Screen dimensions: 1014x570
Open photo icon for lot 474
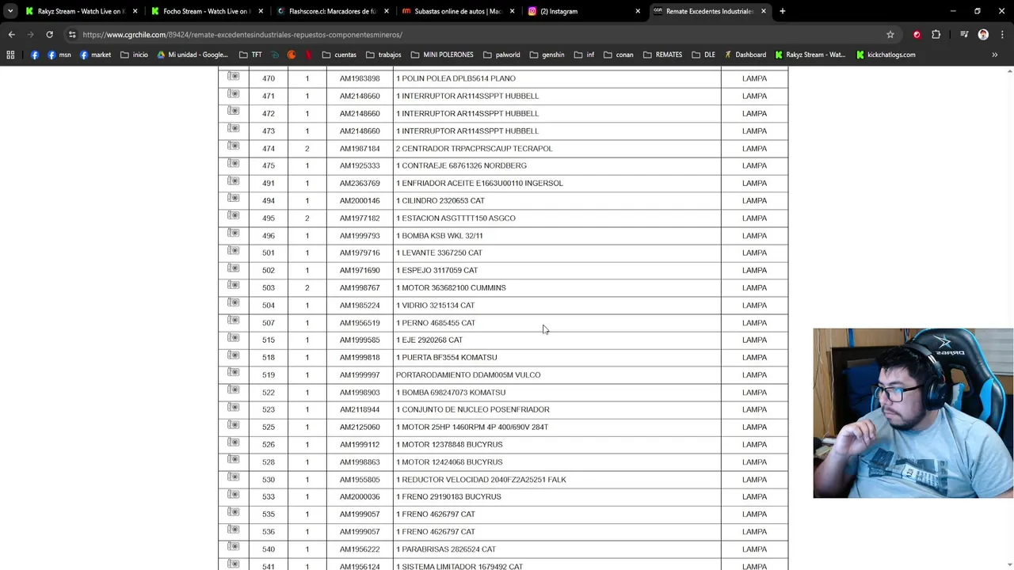pyautogui.click(x=233, y=146)
